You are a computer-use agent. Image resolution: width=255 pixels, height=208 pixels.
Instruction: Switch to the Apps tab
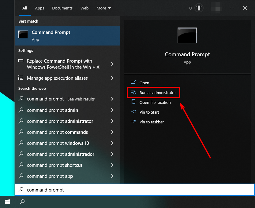(x=39, y=8)
